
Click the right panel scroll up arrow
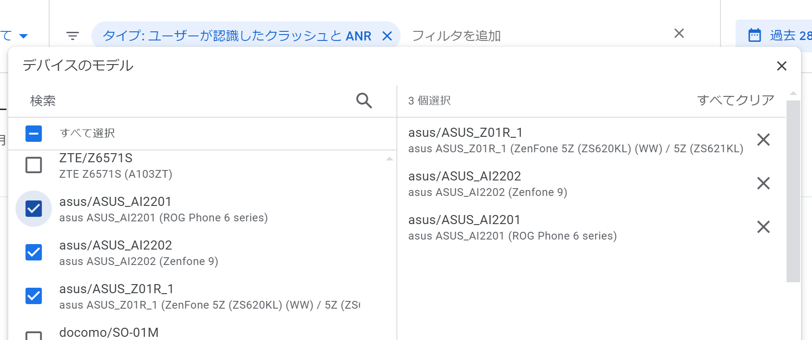point(793,93)
